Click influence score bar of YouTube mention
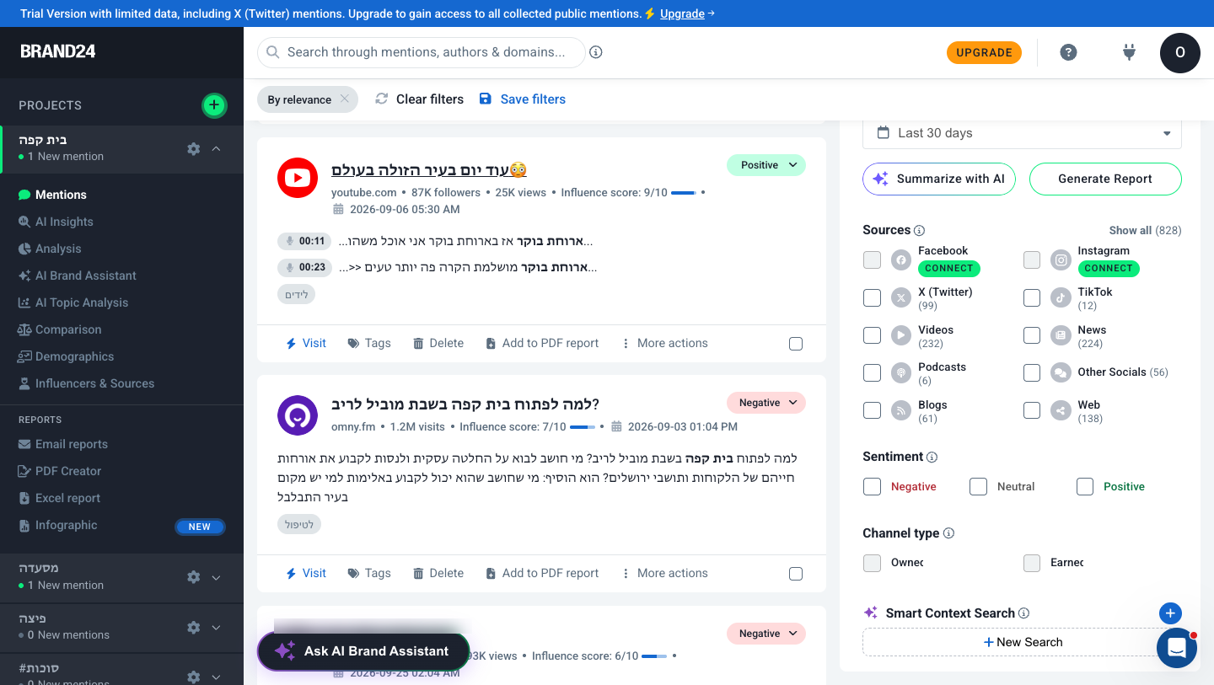The image size is (1214, 685). [684, 193]
